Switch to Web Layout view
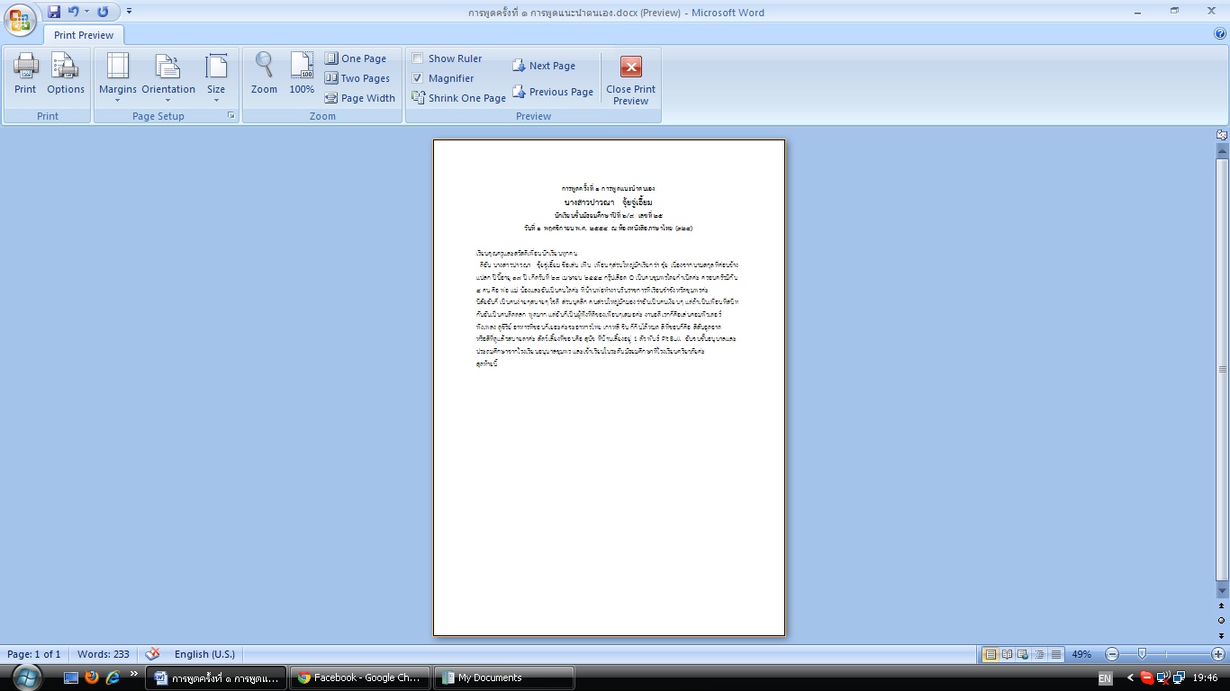1230x691 pixels. [1024, 654]
